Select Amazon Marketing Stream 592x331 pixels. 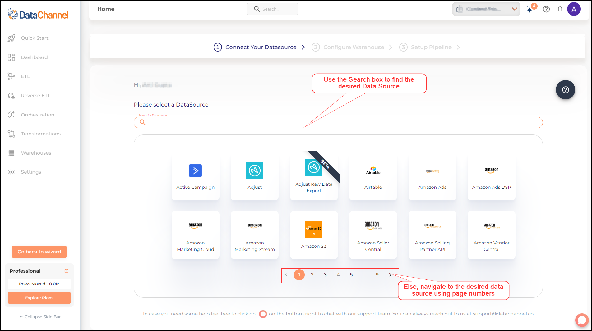click(x=255, y=235)
